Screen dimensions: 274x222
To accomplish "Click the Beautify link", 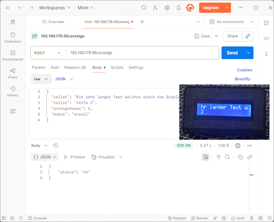I will tap(242, 79).
